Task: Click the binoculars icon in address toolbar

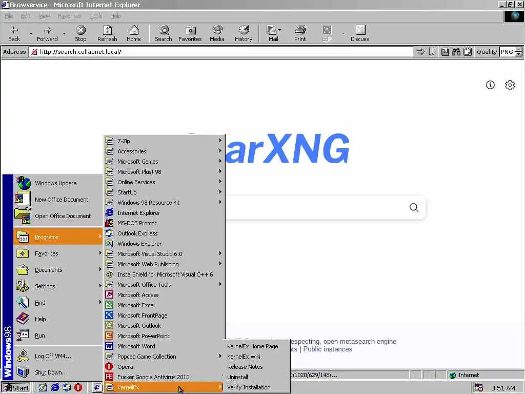Action: point(456,52)
